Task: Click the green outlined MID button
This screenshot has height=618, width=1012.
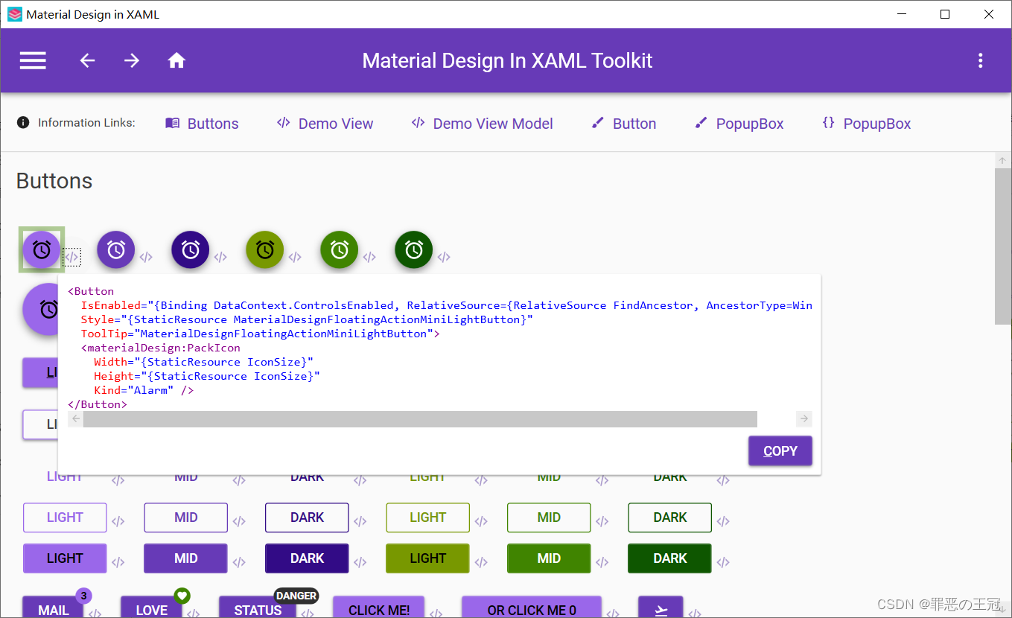Action: pos(549,517)
